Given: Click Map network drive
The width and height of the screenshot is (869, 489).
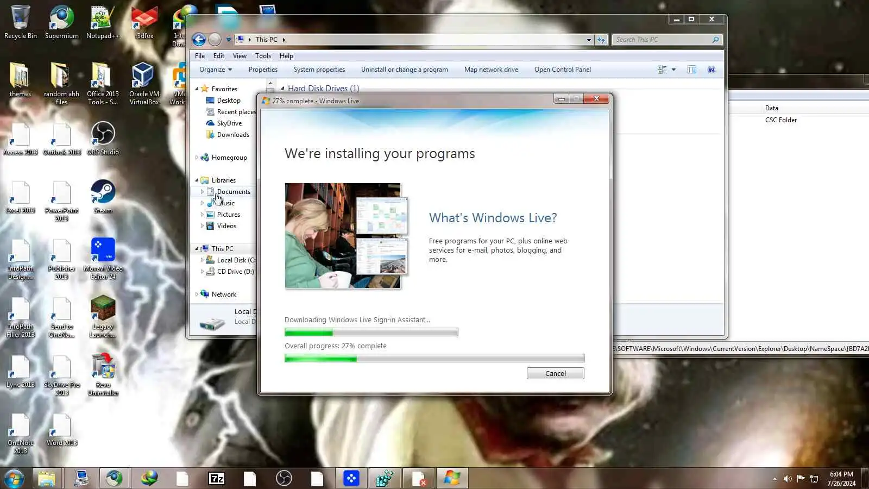Looking at the screenshot, I should pos(491,70).
